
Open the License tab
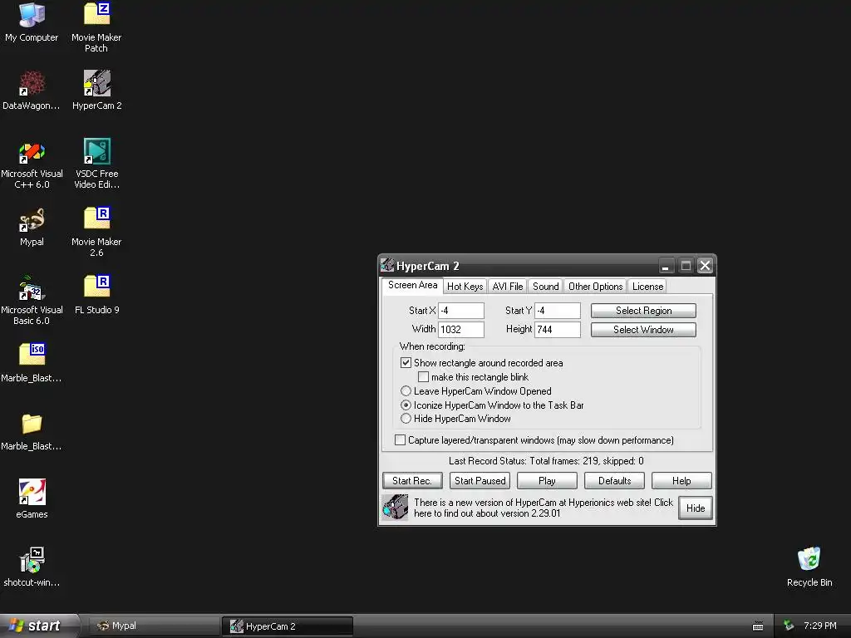647,287
